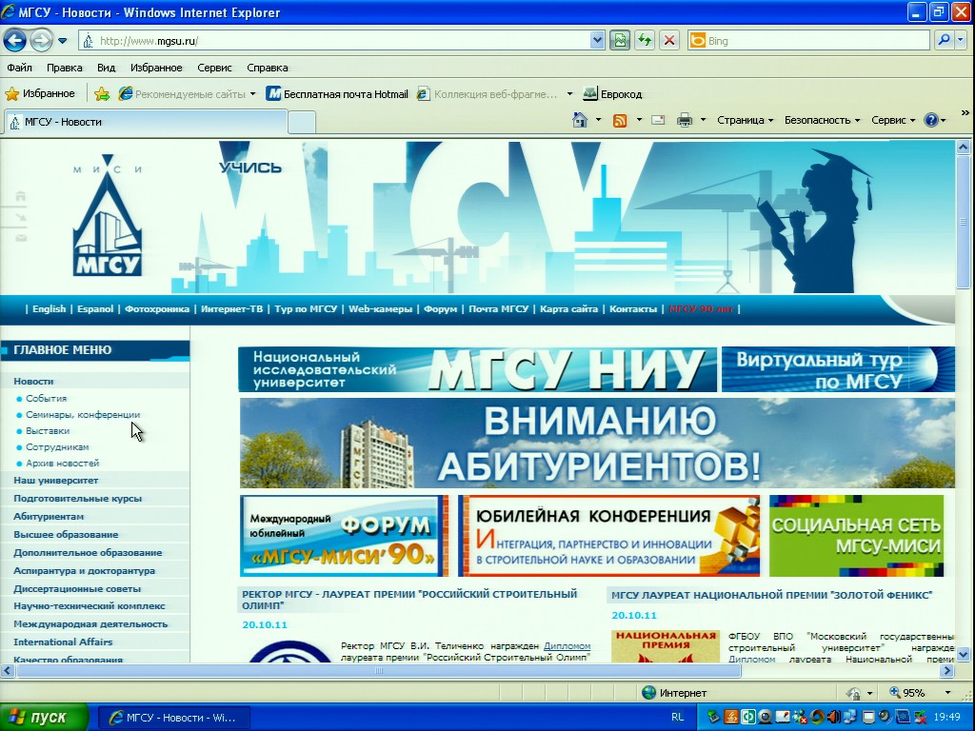975x731 pixels.
Task: Select Семинары, конференции menu item
Action: pos(83,415)
